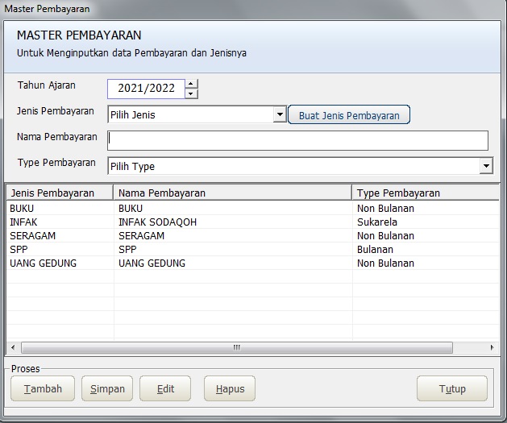Click the horizontal scrollbar right arrow
The image size is (507, 423).
492,348
